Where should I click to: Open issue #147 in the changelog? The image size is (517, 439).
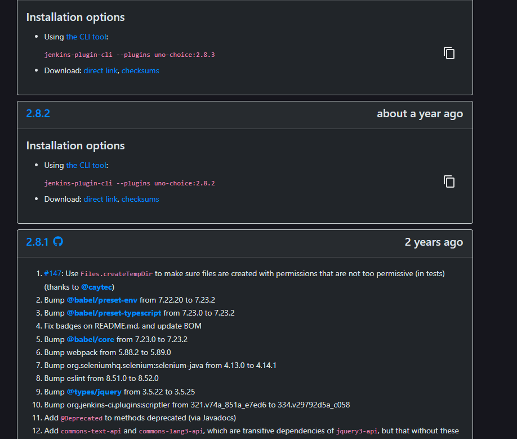click(x=53, y=273)
